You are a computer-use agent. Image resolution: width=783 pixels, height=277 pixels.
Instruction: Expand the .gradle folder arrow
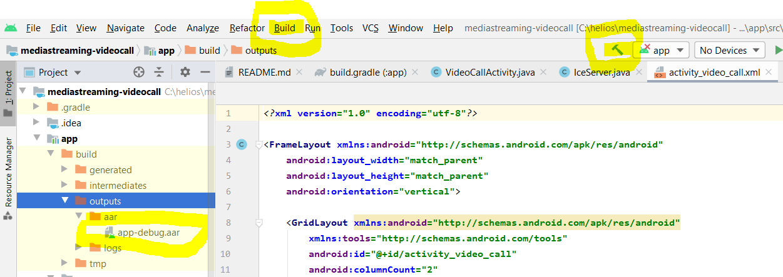36,108
